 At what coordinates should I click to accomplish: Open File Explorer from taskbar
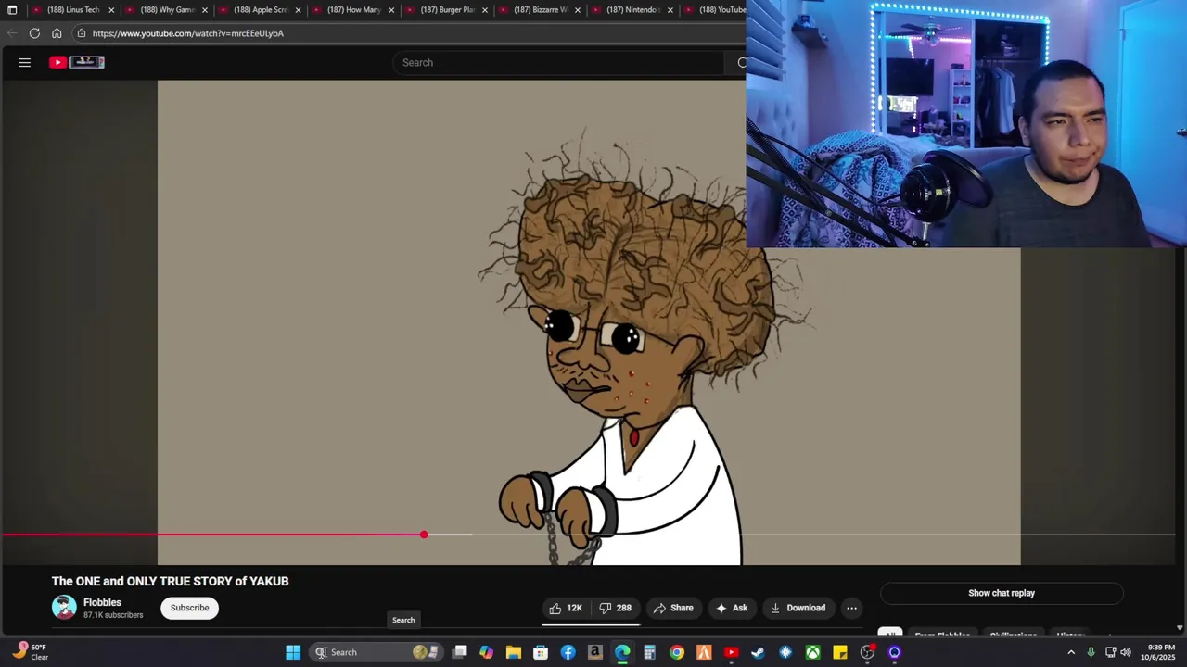(513, 652)
